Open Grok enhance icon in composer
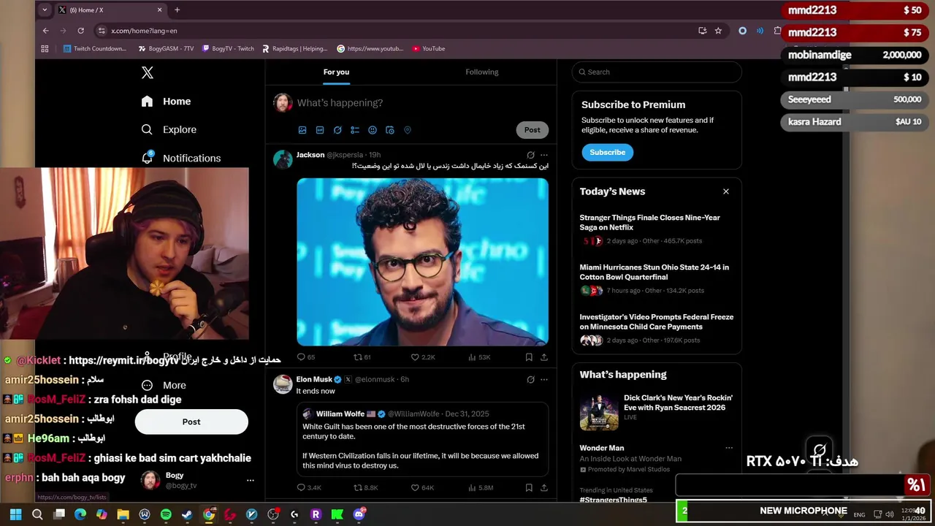The image size is (935, 526). [337, 130]
